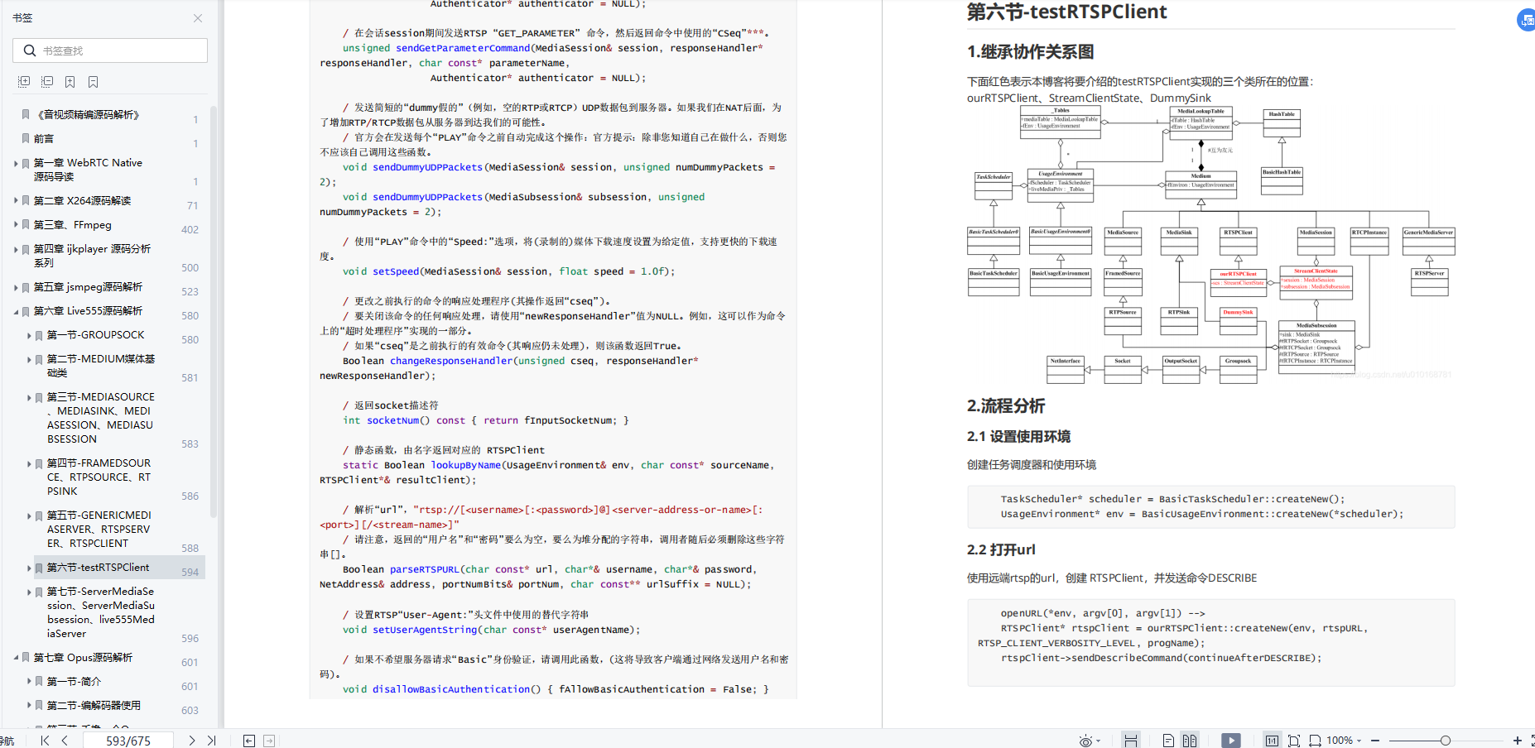Open 《音视频精编源码解析》 bookmark
1535x748 pixels.
[x=88, y=115]
